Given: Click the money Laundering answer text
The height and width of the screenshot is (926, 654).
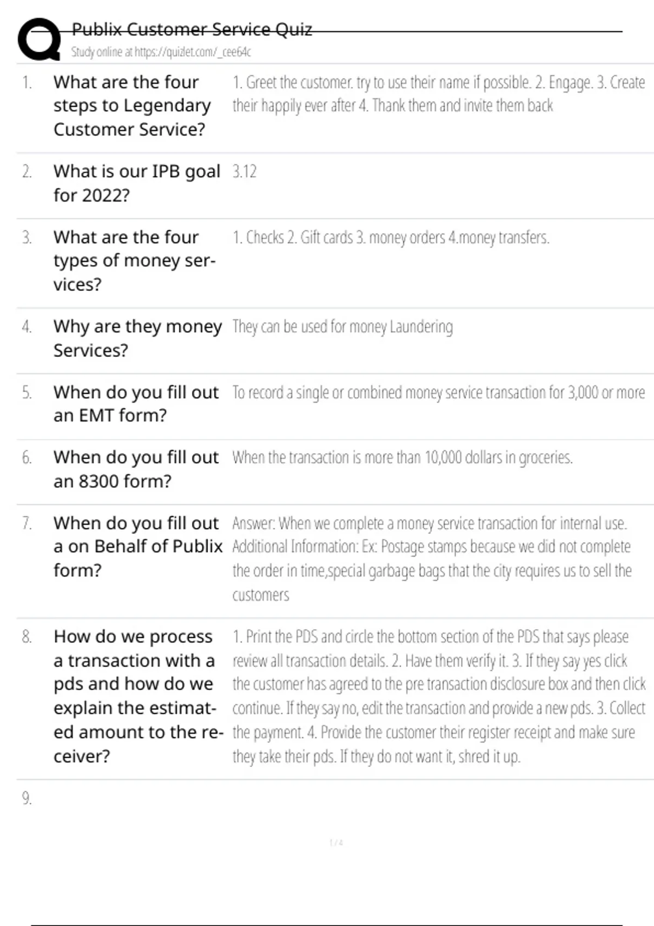Looking at the screenshot, I should pos(342,327).
